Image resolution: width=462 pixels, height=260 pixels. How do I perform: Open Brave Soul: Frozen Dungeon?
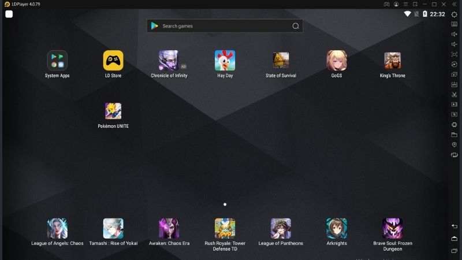coord(393,228)
